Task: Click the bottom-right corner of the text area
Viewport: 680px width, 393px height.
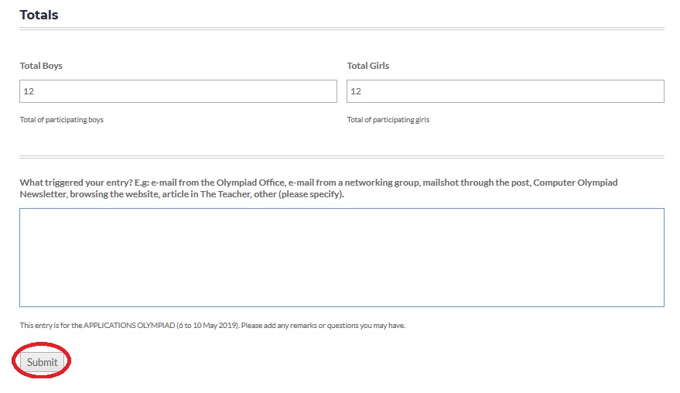Action: [x=660, y=303]
